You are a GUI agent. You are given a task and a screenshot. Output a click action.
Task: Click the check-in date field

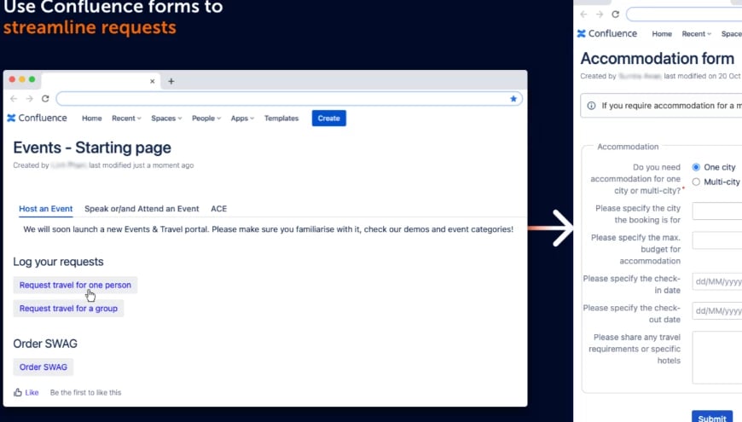pos(717,281)
